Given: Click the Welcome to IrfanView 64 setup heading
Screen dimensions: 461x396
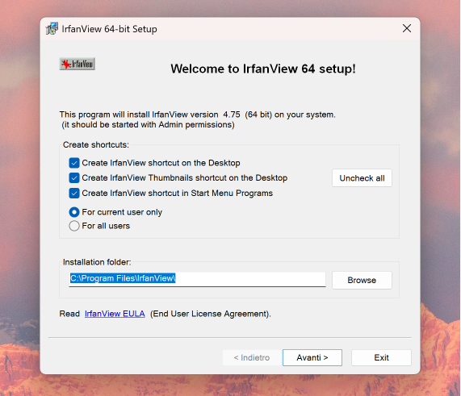Looking at the screenshot, I should point(263,69).
